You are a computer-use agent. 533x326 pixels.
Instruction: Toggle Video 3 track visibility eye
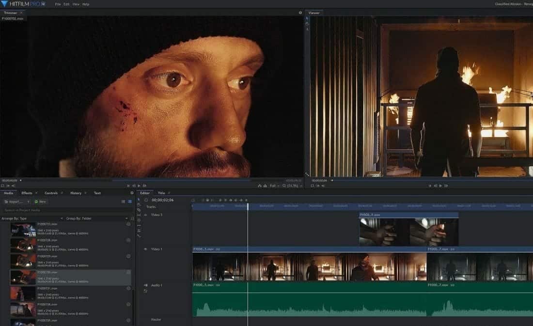(145, 215)
